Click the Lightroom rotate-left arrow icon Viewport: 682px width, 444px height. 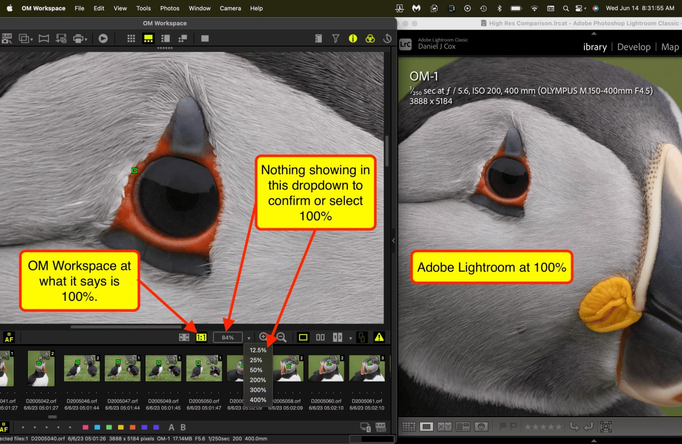click(x=575, y=426)
